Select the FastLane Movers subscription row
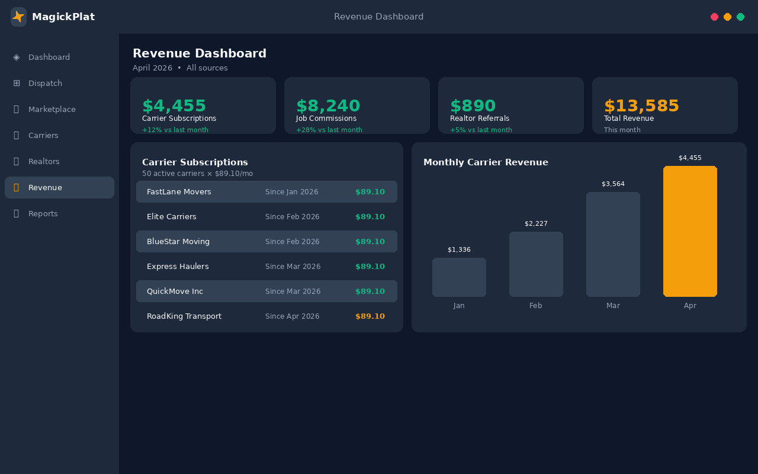 [x=266, y=192]
